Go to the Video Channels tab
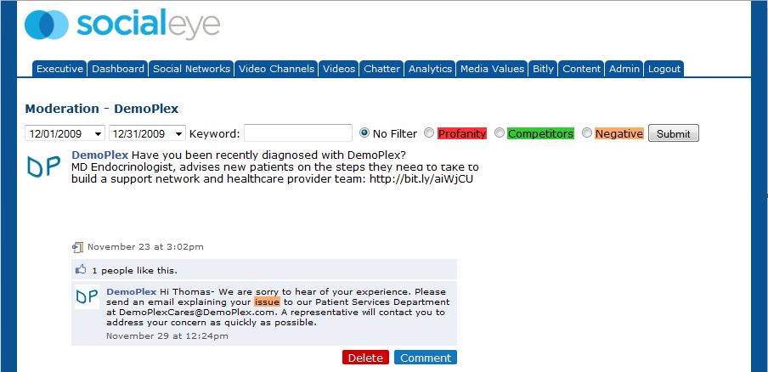This screenshot has height=372, width=768. (x=276, y=69)
